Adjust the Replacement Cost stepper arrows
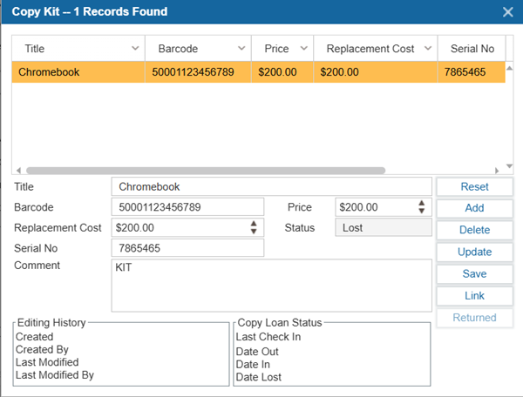The height and width of the screenshot is (397, 523). (x=254, y=227)
